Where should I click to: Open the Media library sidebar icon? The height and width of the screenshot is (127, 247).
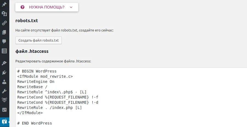coord(4,13)
